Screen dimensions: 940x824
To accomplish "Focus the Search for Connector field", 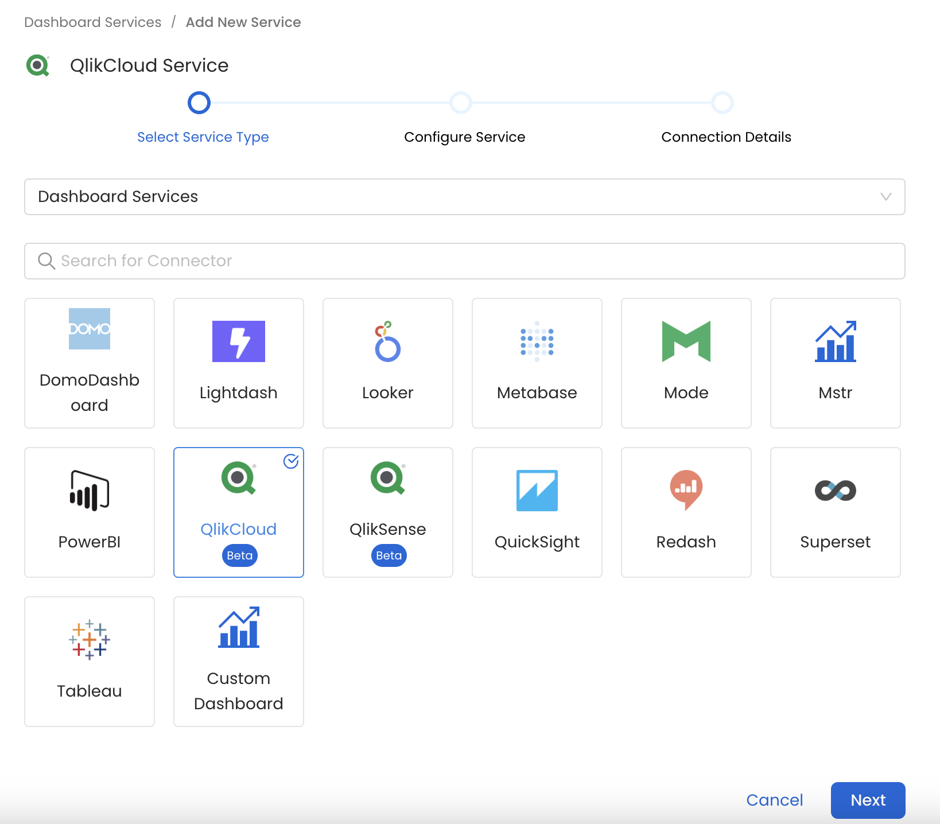I will tap(465, 261).
